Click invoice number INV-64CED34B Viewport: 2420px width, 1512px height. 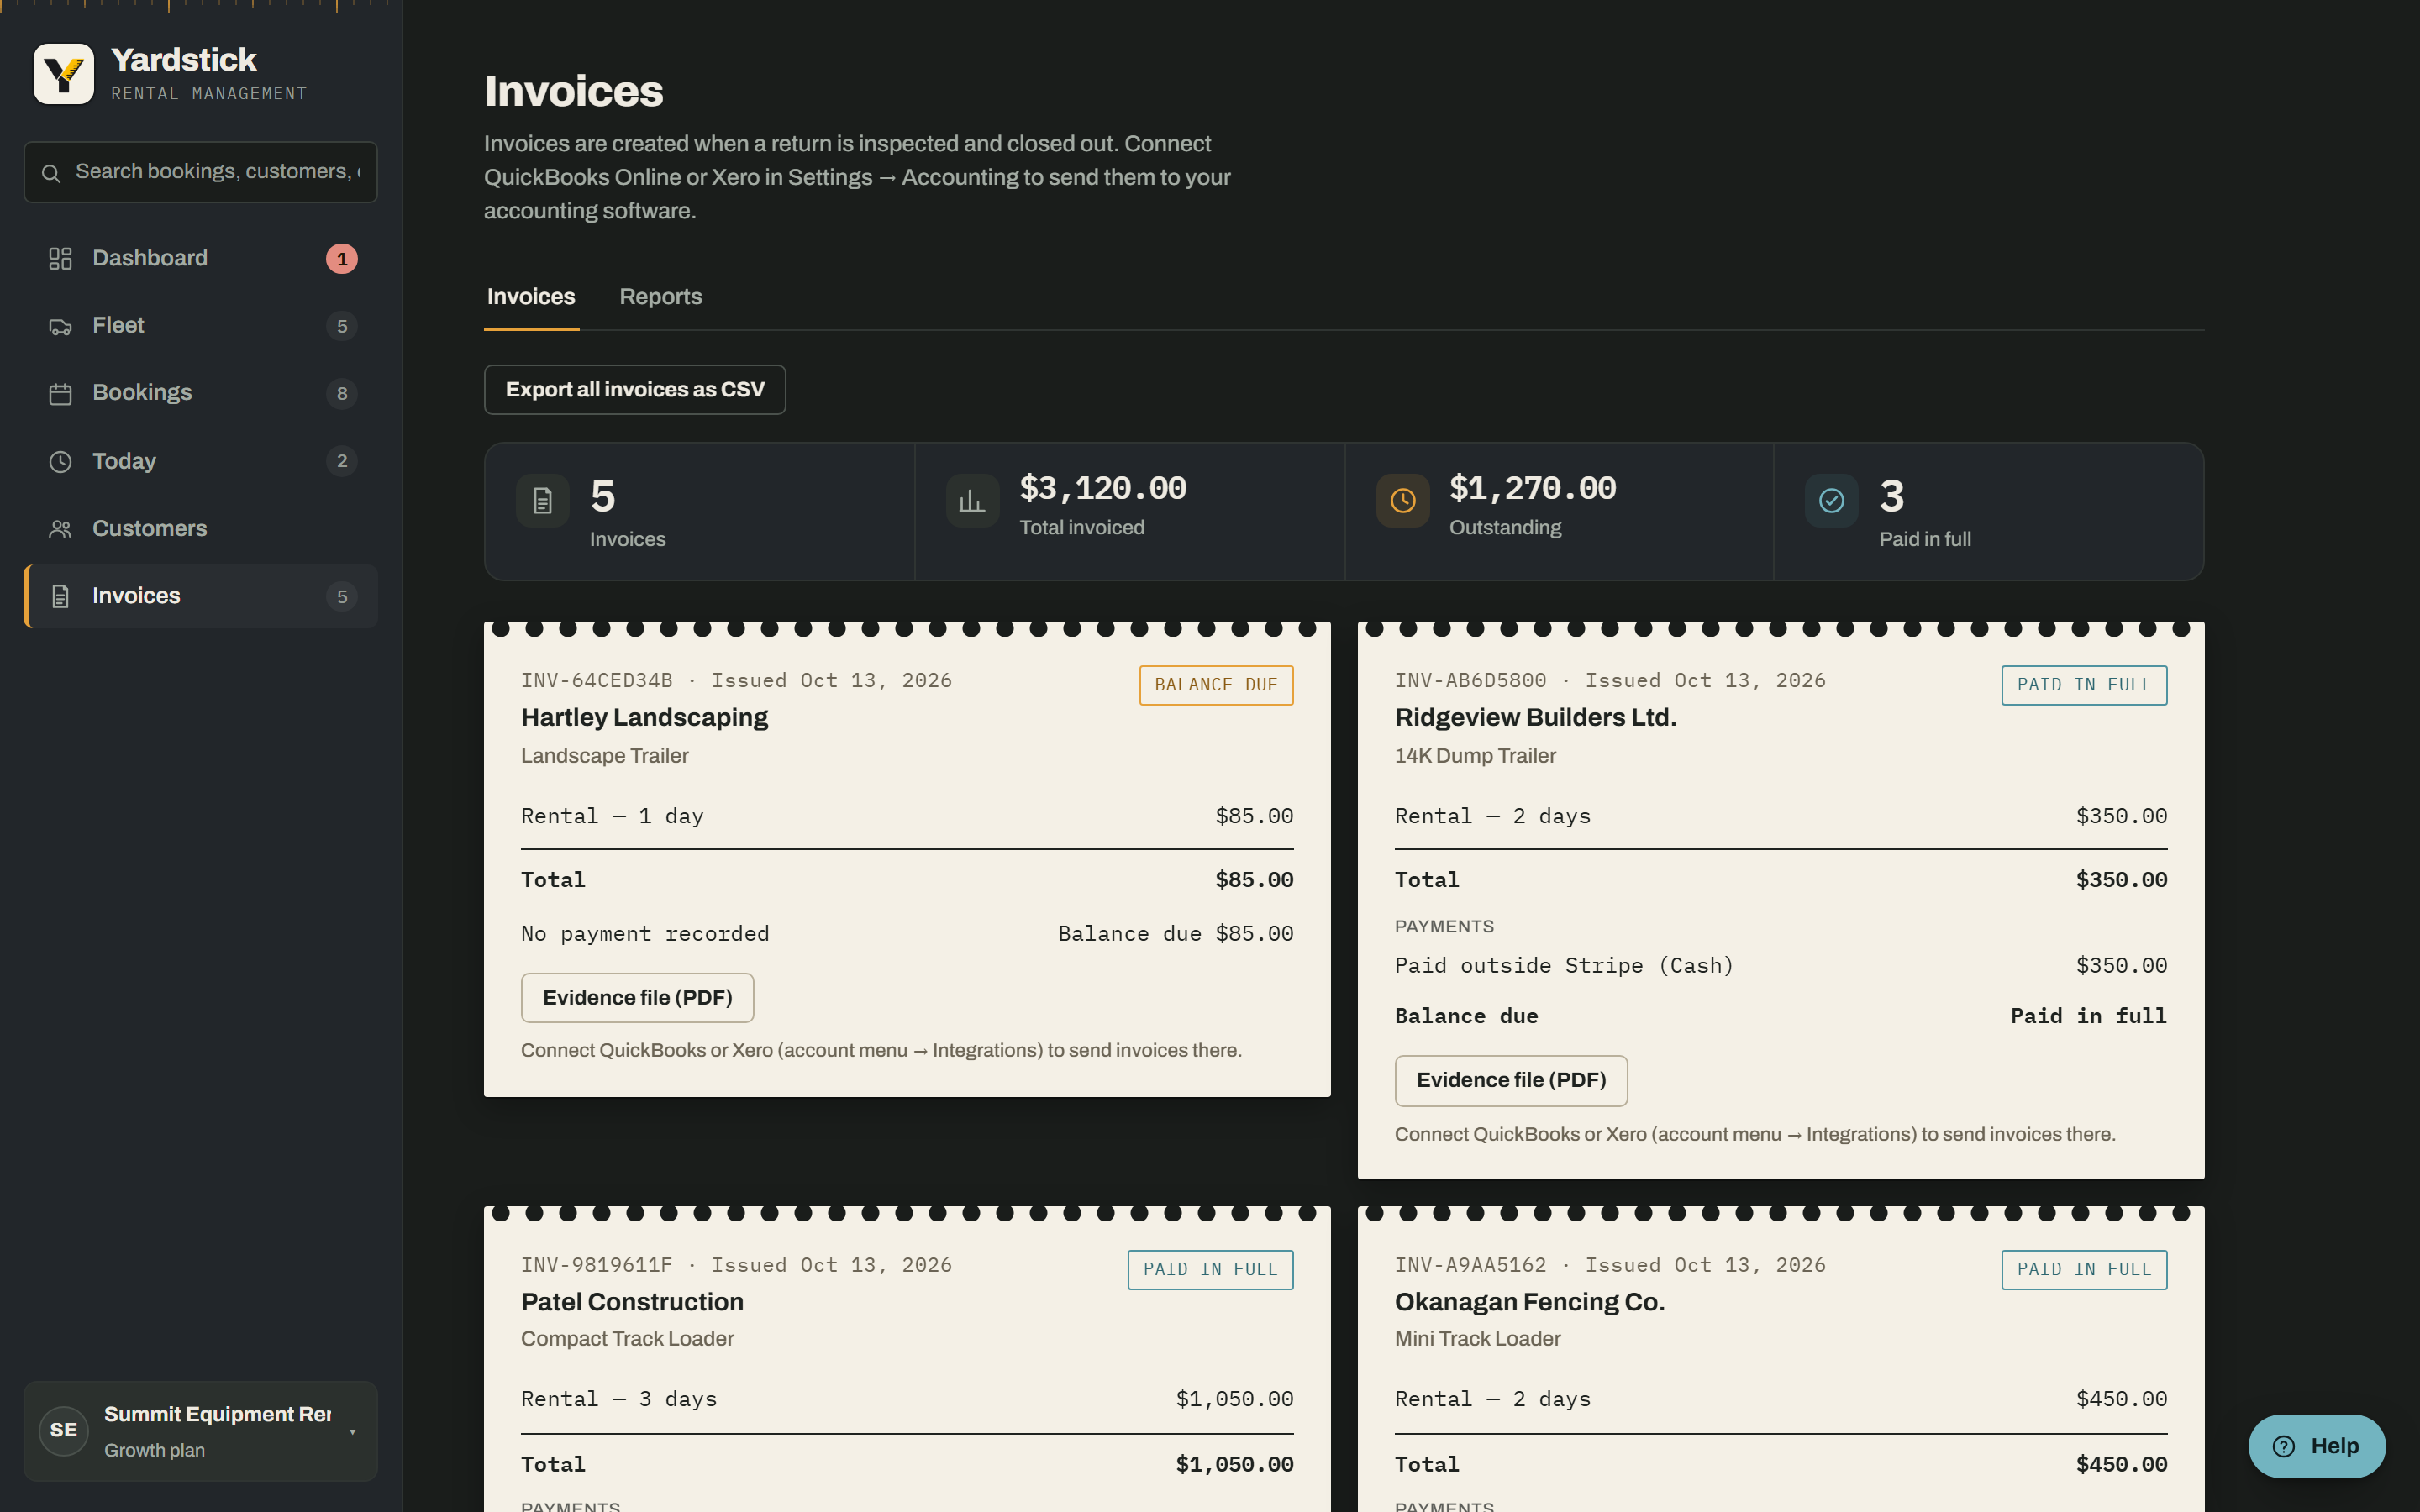596,681
